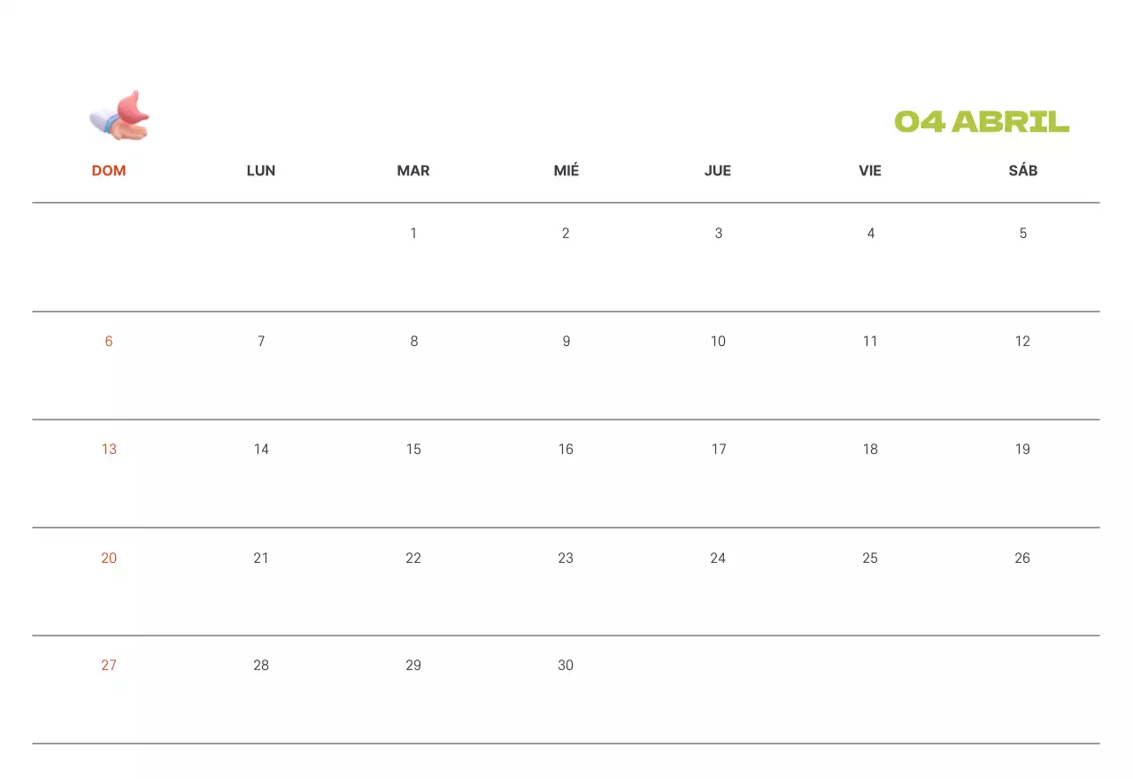This screenshot has height=779, width=1133.
Task: Click on date 19
Action: coord(1022,450)
